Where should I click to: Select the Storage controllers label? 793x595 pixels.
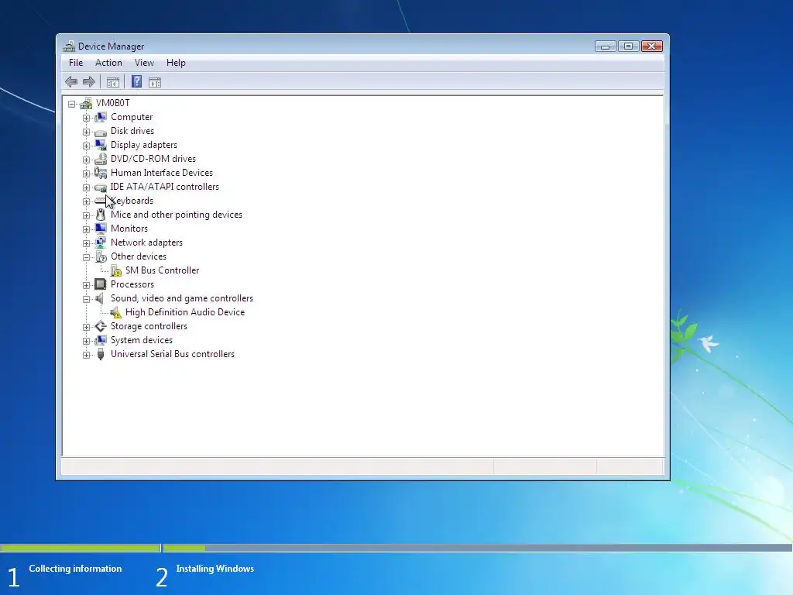pyautogui.click(x=149, y=326)
